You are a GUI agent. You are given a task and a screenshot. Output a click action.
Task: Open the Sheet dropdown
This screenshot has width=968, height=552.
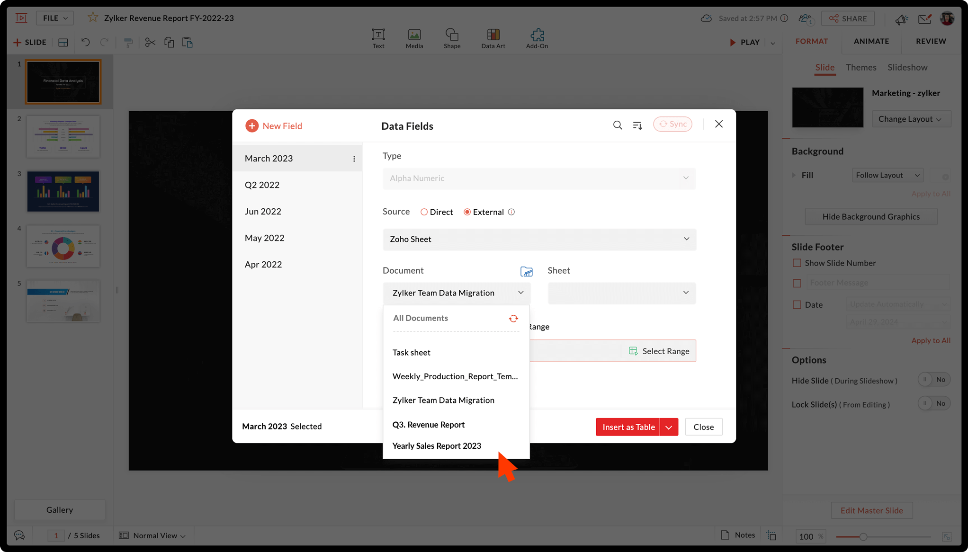click(x=621, y=293)
